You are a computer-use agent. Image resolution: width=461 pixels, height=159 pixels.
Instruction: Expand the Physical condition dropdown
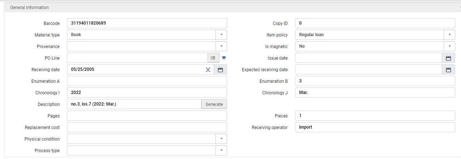[221, 139]
